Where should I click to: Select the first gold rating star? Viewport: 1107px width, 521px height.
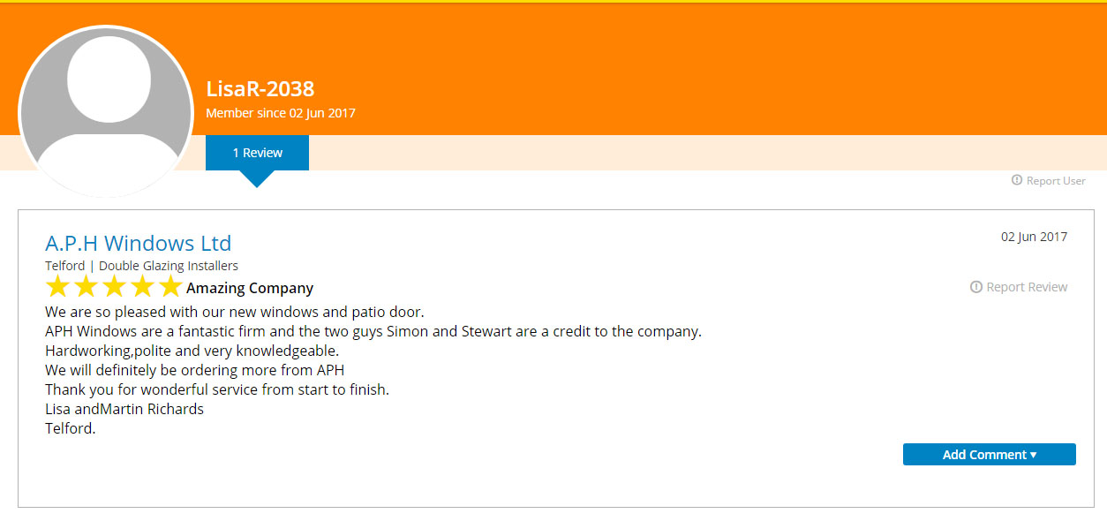click(57, 287)
